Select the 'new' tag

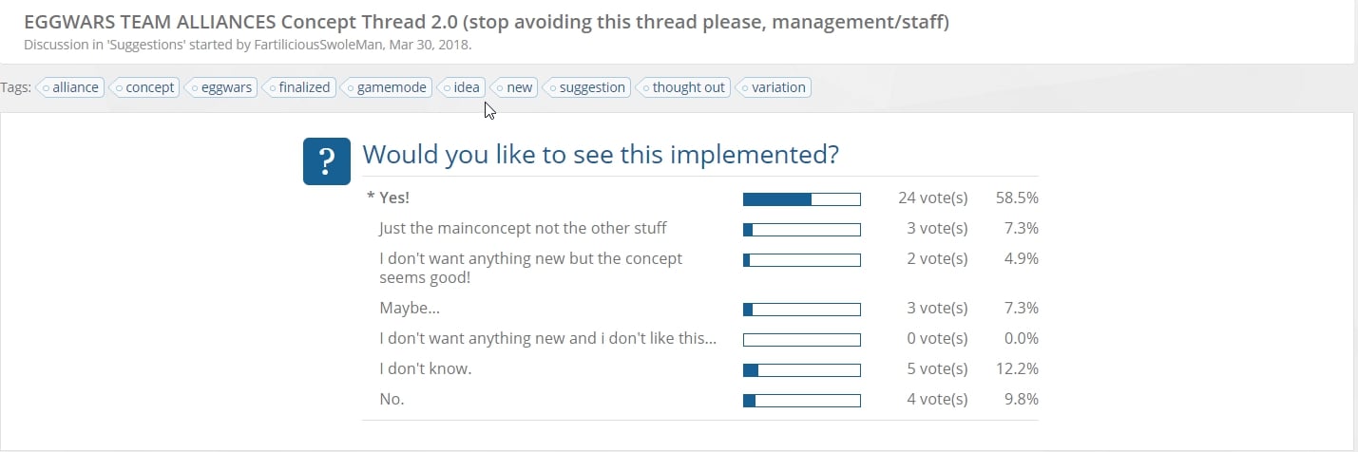[x=514, y=87]
